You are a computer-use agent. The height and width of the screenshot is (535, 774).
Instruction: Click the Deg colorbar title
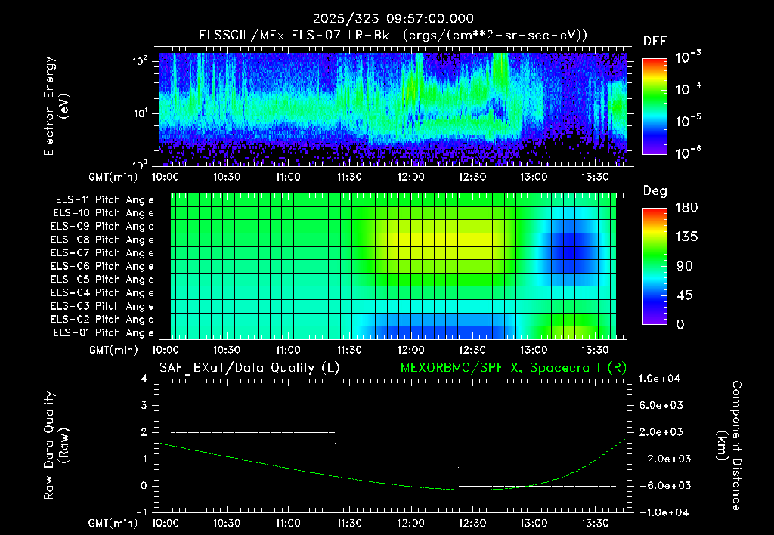coord(655,191)
